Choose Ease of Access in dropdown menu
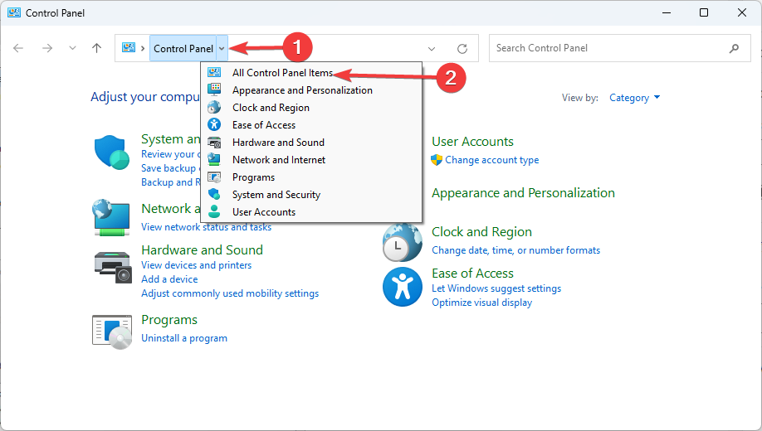The image size is (762, 431). [311, 125]
